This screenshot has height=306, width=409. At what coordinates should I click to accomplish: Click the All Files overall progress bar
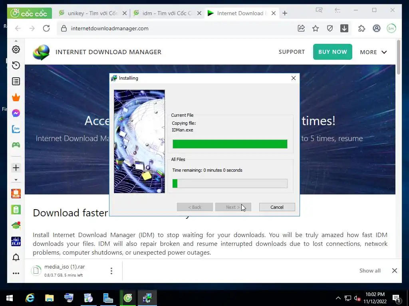[x=230, y=183]
